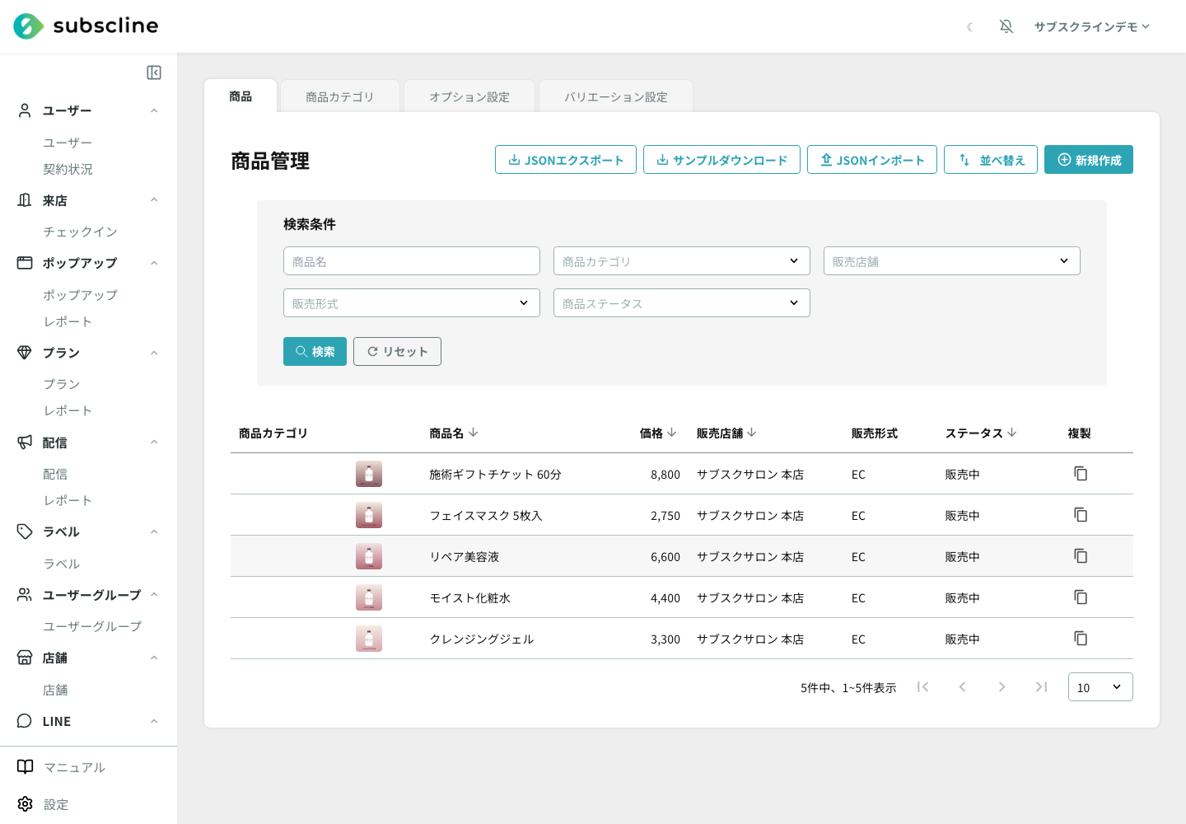Viewport: 1186px width, 824px height.
Task: Collapse the ユーザー sidebar section
Action: click(154, 110)
